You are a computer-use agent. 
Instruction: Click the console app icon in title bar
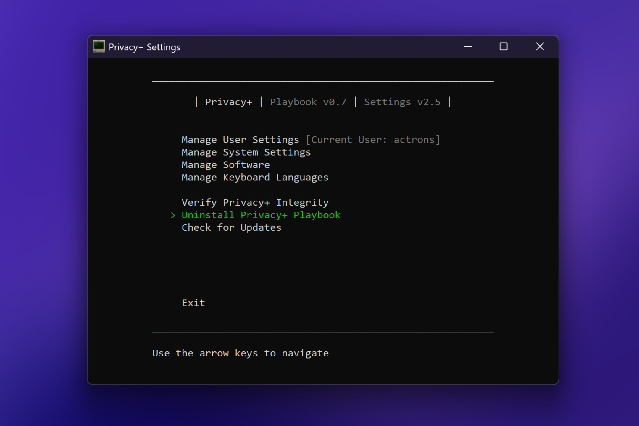click(99, 46)
